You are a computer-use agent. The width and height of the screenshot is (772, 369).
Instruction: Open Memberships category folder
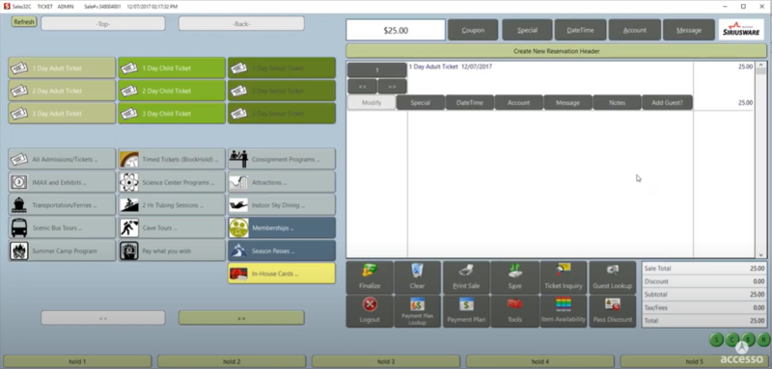click(282, 228)
